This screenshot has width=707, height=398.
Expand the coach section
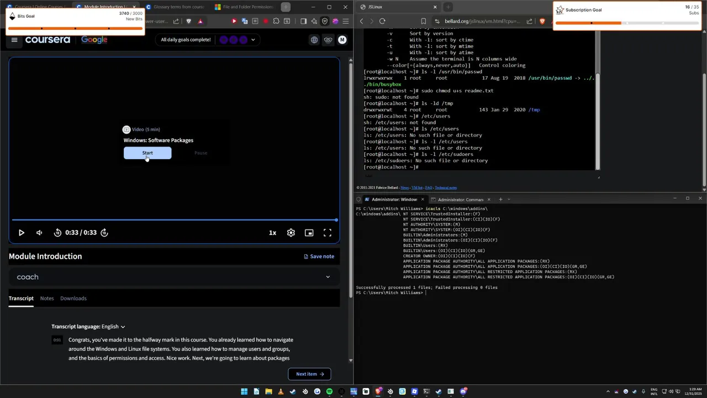[x=173, y=277]
